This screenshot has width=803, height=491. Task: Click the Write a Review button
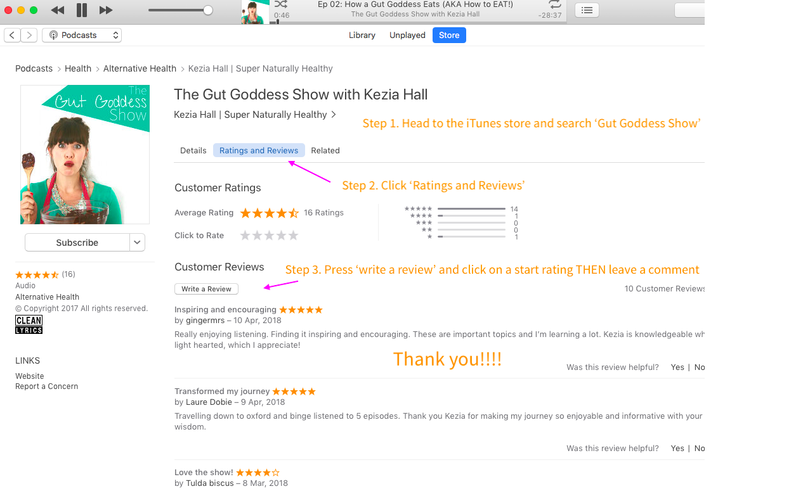[207, 289]
